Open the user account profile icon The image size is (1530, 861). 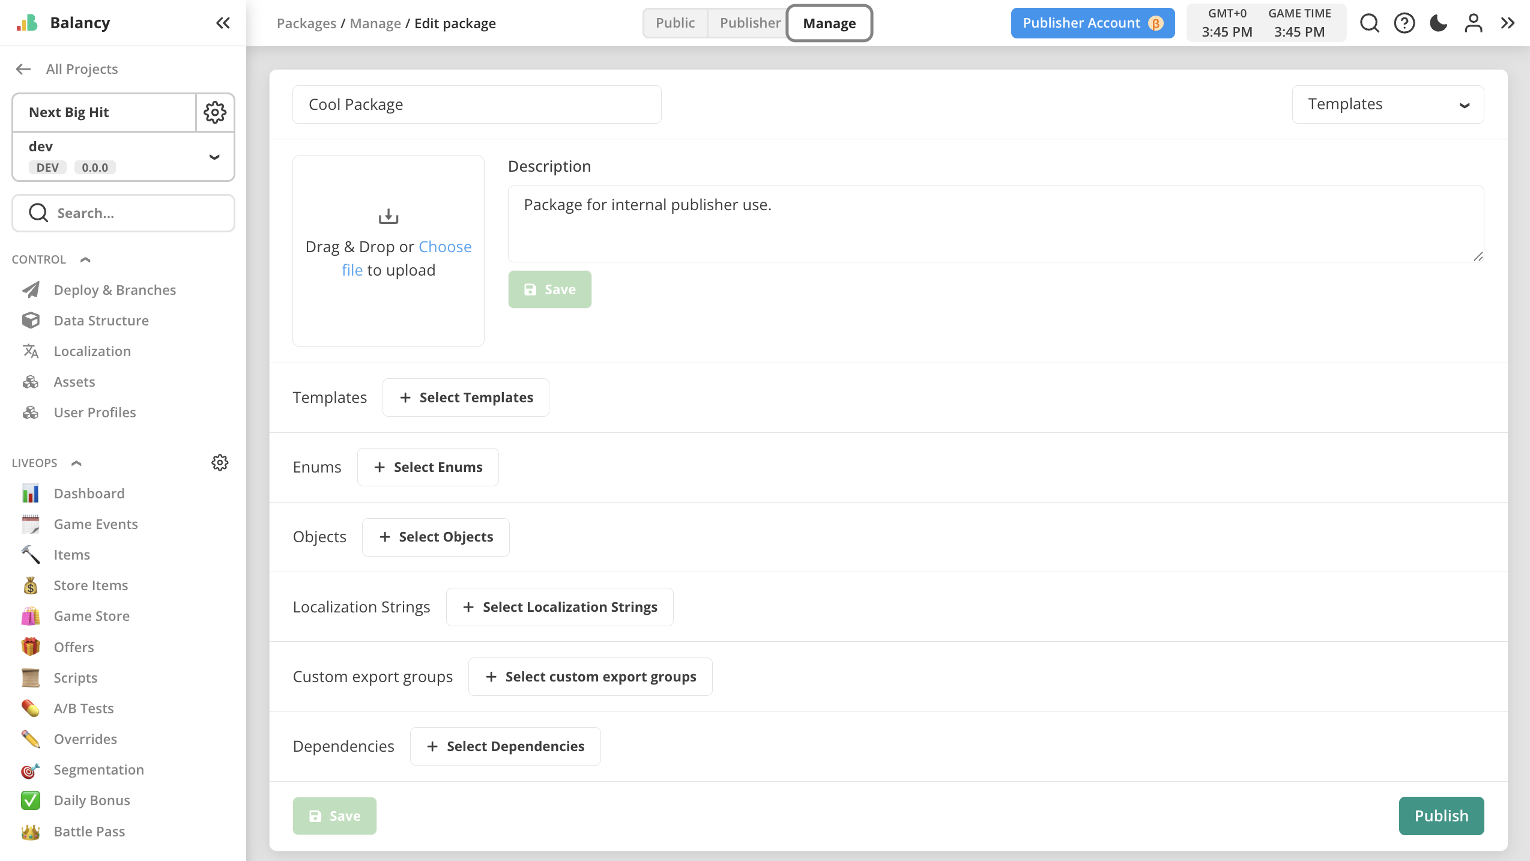pos(1473,23)
